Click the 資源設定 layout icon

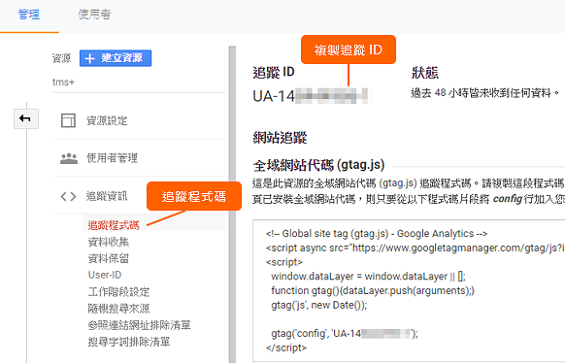68,120
